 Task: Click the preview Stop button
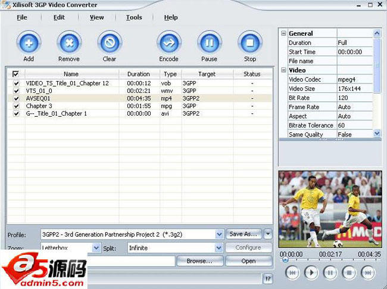[x=349, y=273]
